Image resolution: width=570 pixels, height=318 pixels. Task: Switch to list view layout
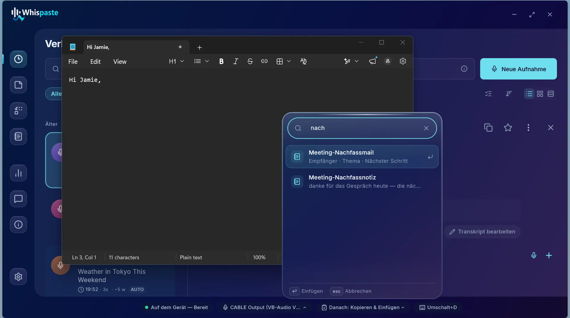pos(529,94)
